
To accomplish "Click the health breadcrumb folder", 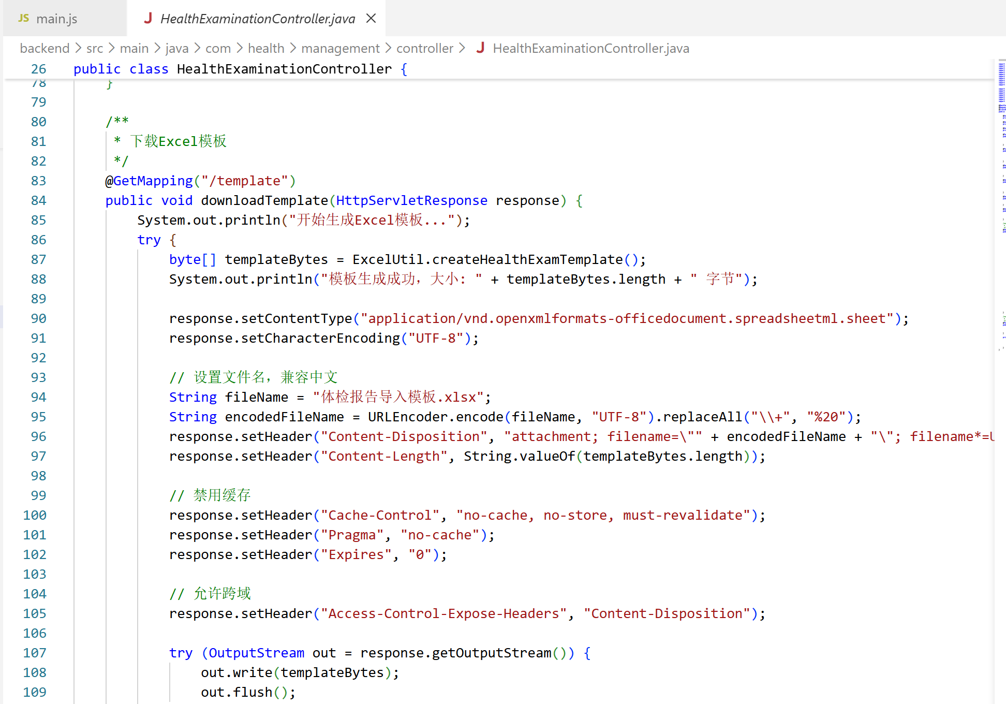I will pyautogui.click(x=266, y=49).
